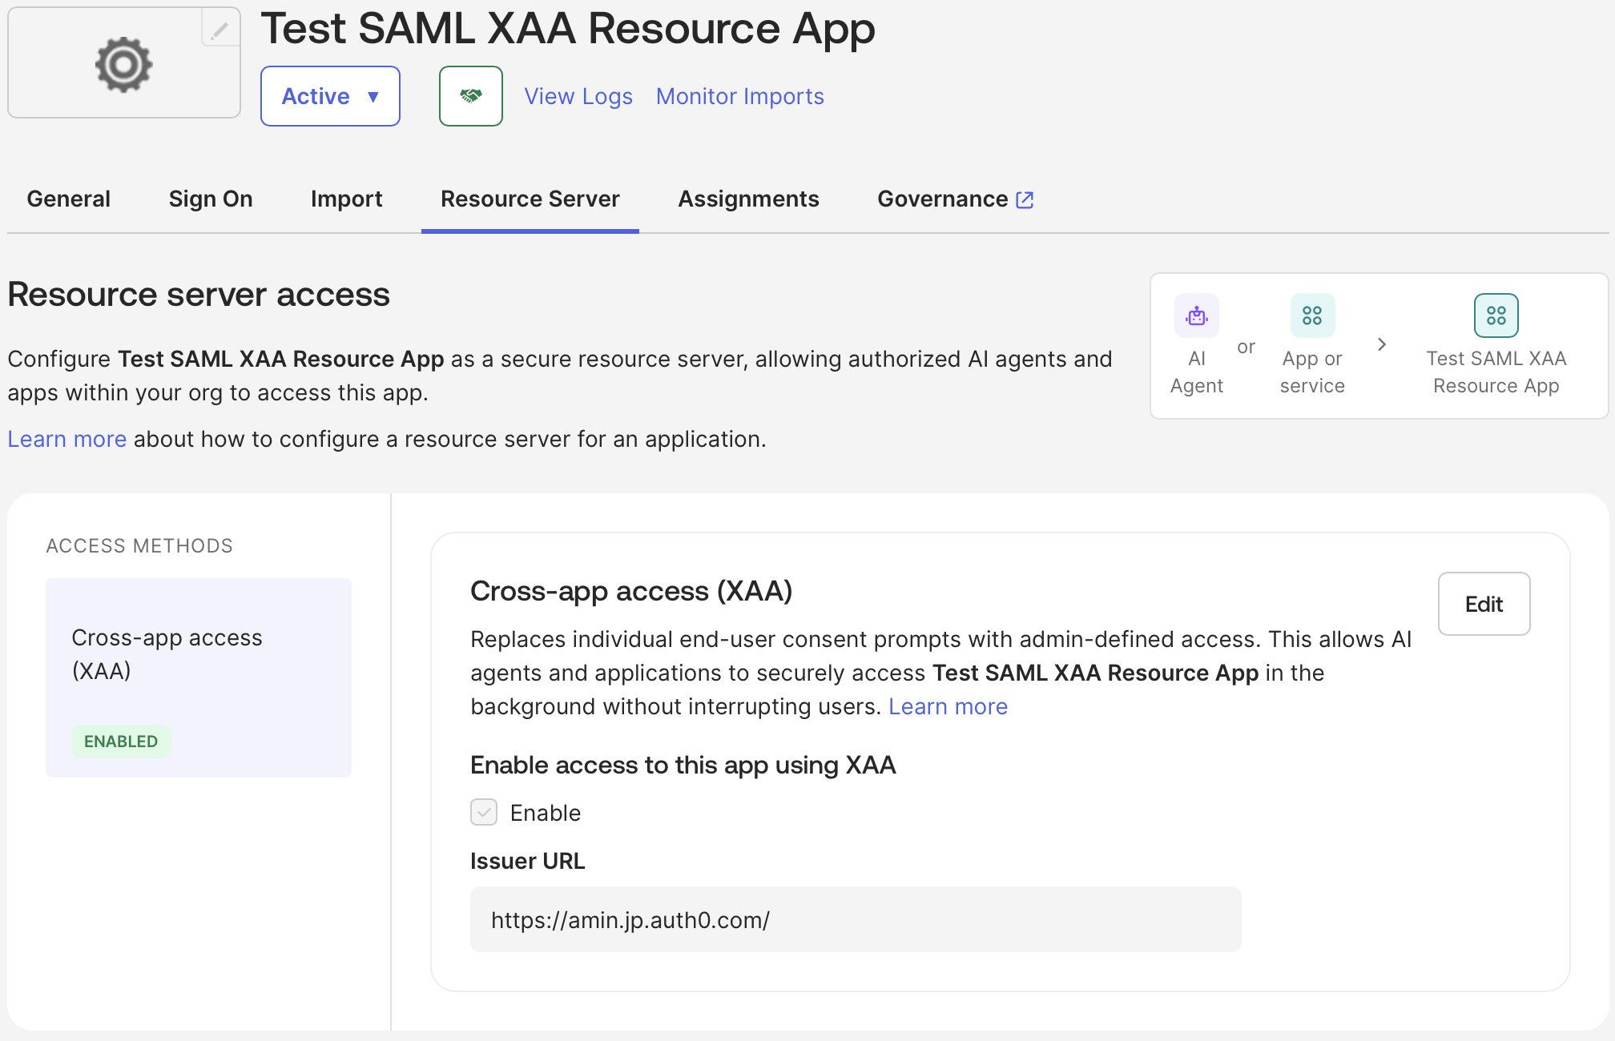Click the Governance external link icon
This screenshot has height=1041, width=1615.
(1025, 199)
